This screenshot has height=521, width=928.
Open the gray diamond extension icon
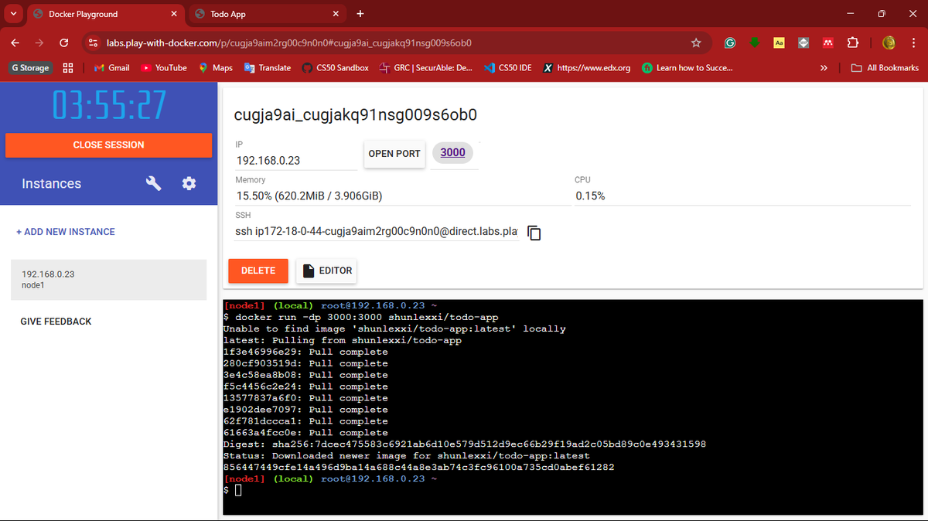pos(803,43)
